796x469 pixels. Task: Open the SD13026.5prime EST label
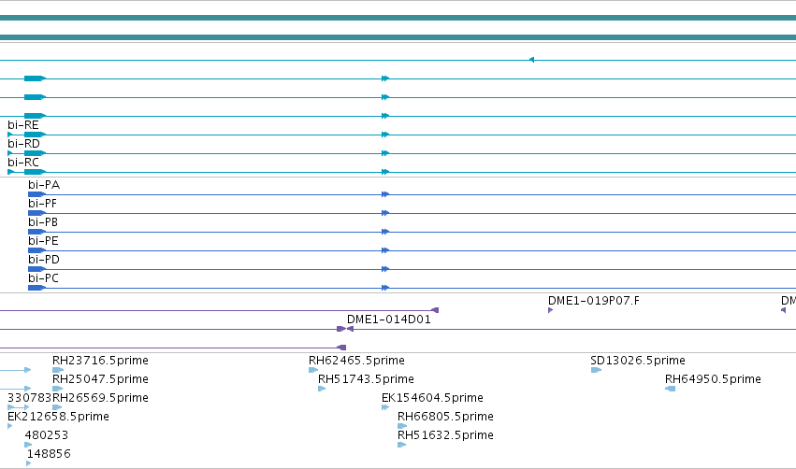pos(638,361)
